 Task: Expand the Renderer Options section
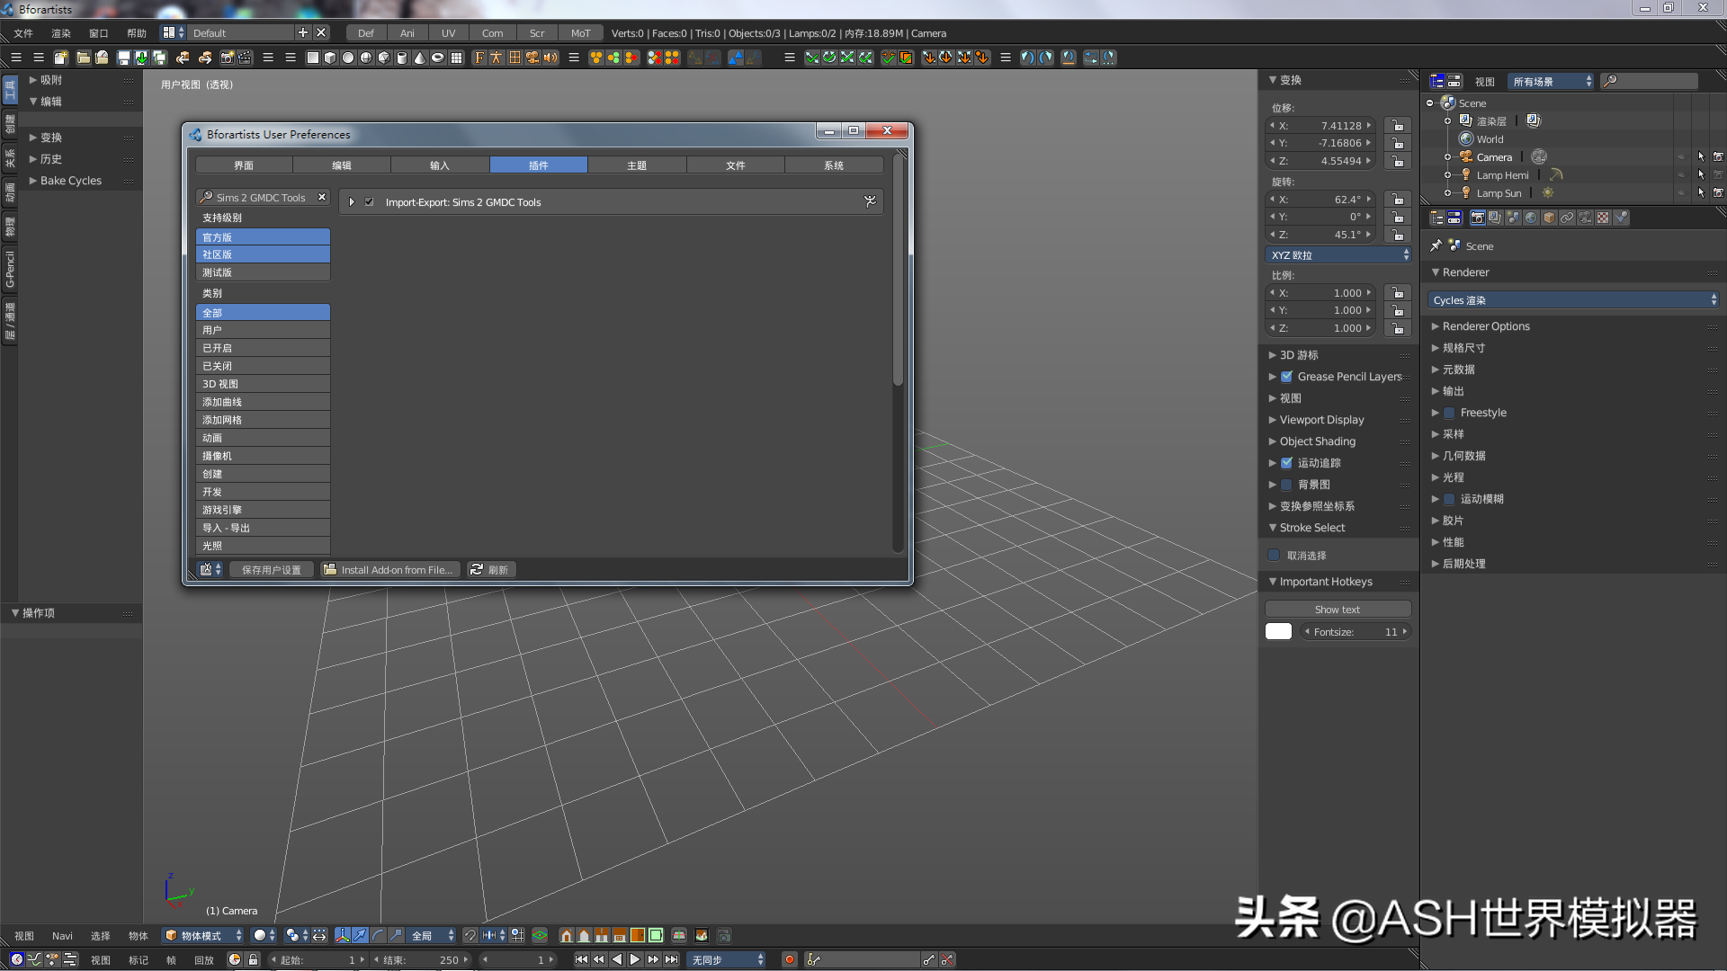click(x=1486, y=325)
